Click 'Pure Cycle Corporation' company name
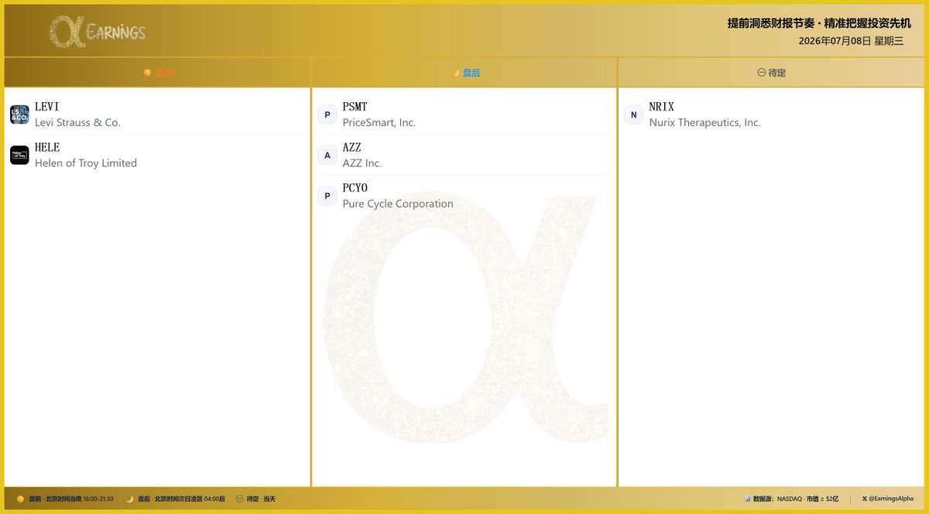The image size is (929, 514). point(398,204)
